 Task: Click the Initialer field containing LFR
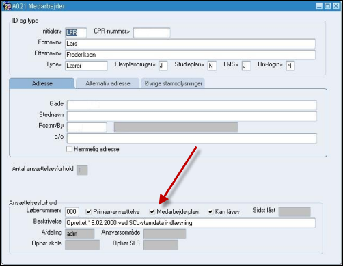[x=76, y=33]
